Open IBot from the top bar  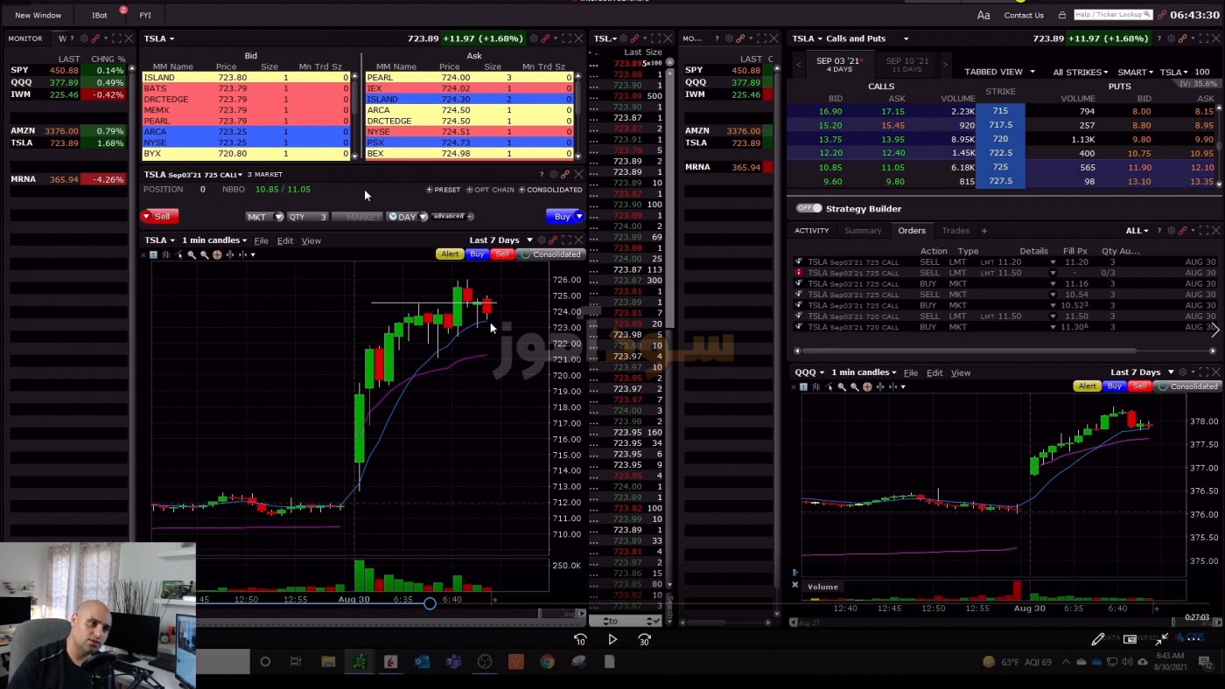(x=100, y=15)
